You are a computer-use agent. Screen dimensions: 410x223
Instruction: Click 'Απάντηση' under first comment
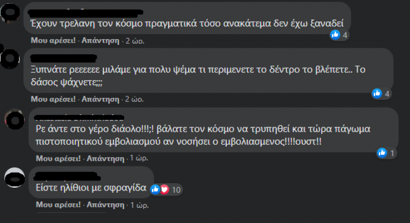click(101, 40)
